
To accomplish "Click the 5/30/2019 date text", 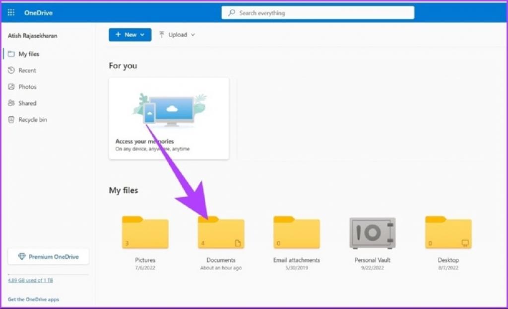I will [x=297, y=268].
